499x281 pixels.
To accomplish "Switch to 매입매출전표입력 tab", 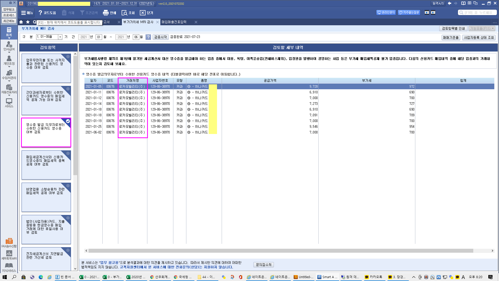I will click(174, 22).
